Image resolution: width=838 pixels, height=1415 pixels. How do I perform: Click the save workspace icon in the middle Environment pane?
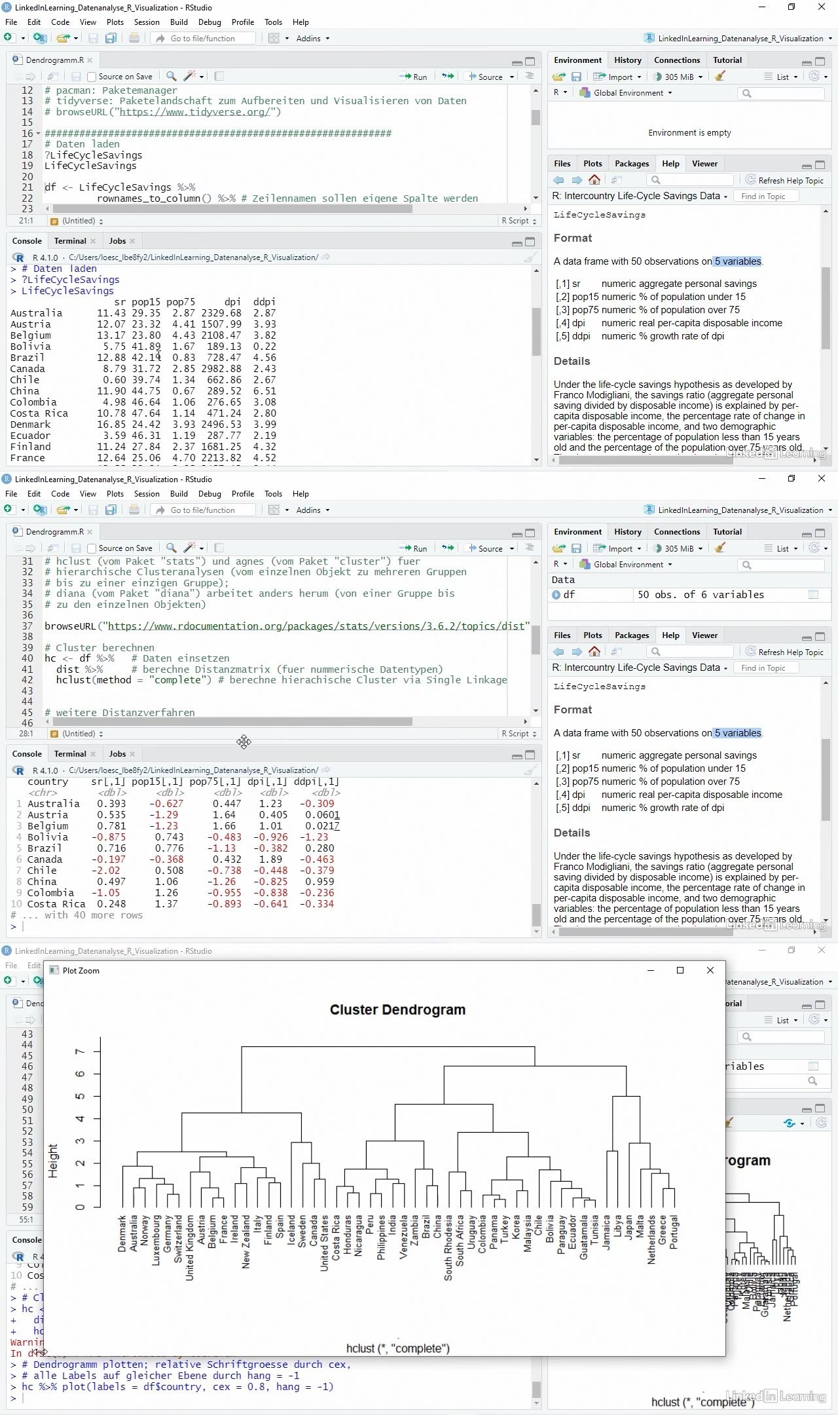pyautogui.click(x=576, y=548)
